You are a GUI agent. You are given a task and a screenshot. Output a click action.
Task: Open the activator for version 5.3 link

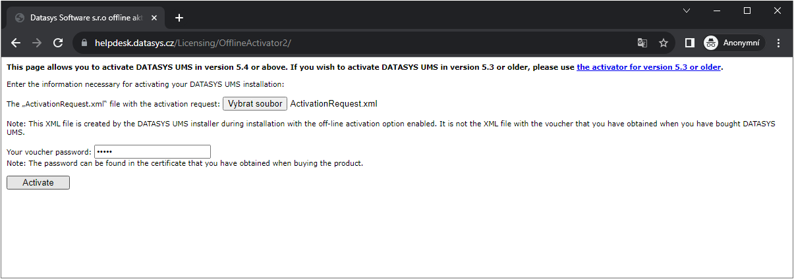(648, 67)
